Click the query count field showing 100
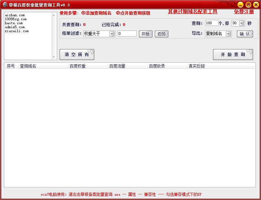 pos(211,23)
